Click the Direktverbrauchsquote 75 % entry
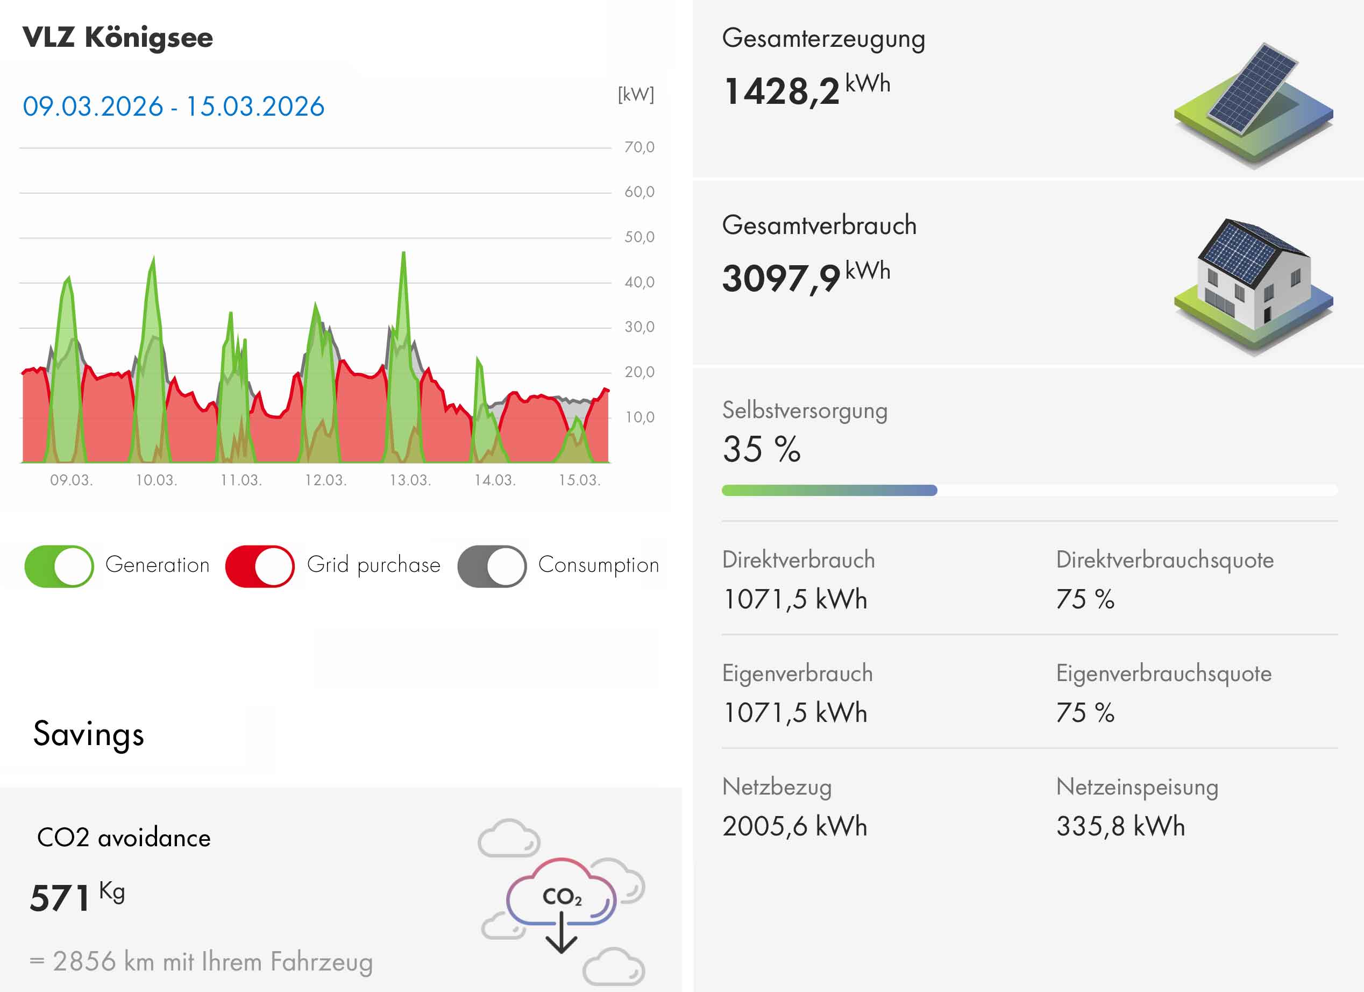Image resolution: width=1364 pixels, height=992 pixels. (1085, 599)
